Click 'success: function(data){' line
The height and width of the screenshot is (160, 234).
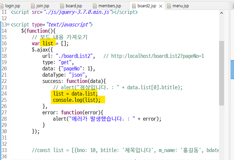pyautogui.click(x=74, y=81)
